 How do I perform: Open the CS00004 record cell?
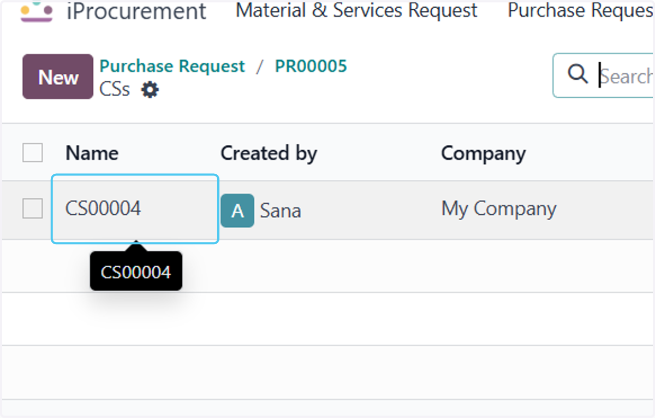[135, 209]
